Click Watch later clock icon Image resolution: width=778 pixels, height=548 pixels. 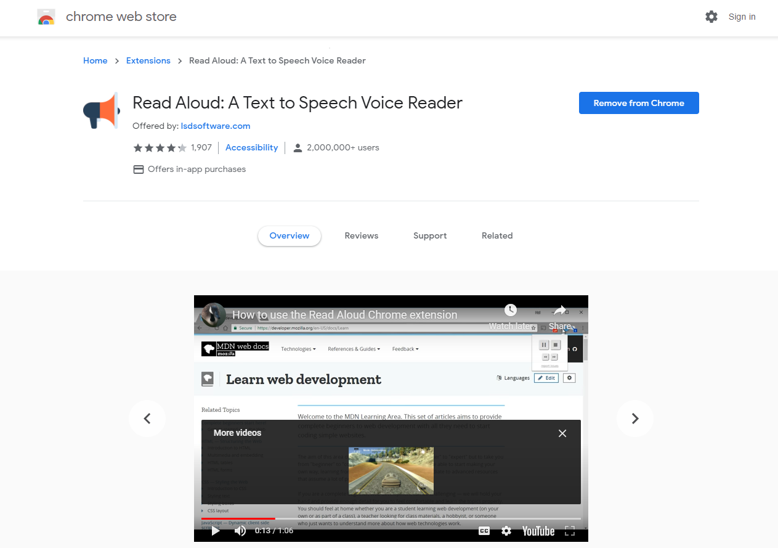pos(510,310)
